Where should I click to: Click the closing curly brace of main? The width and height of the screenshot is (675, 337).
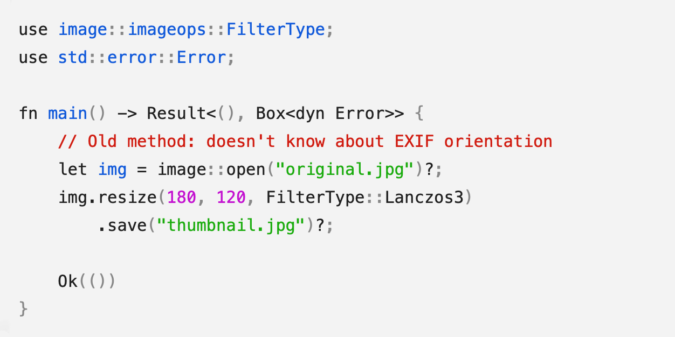(x=23, y=309)
